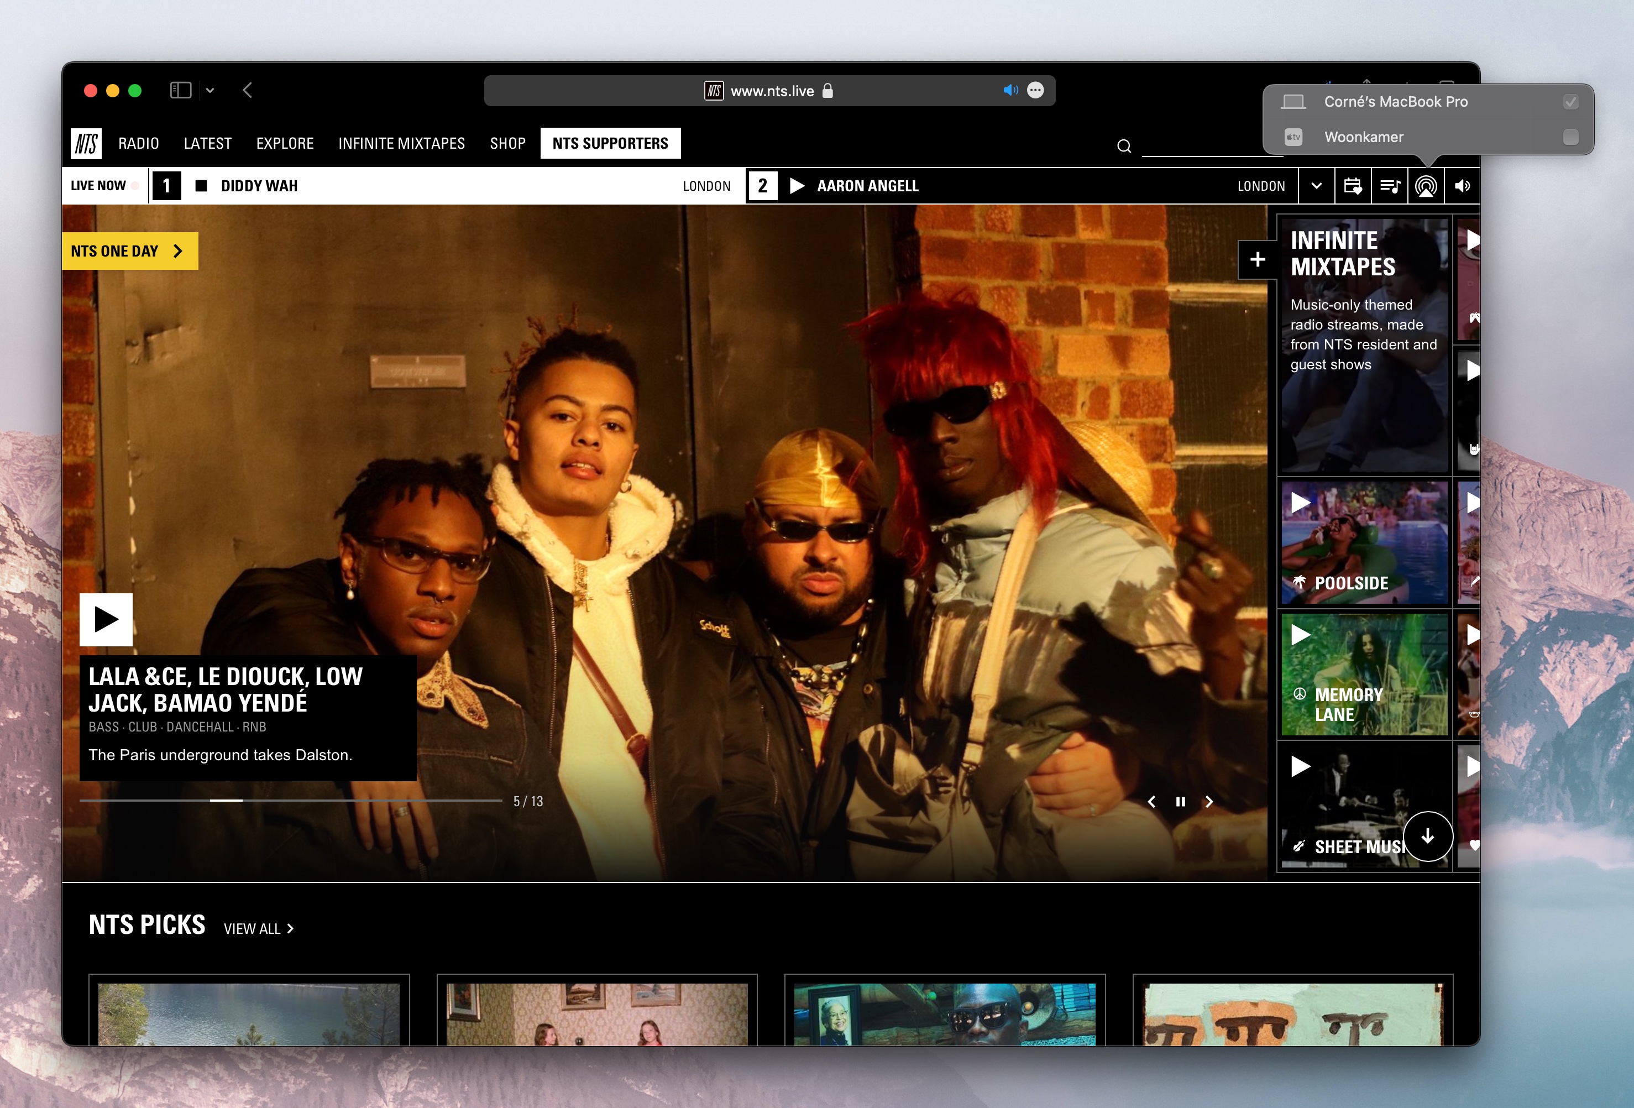Click the schedule calendar icon

(1353, 186)
